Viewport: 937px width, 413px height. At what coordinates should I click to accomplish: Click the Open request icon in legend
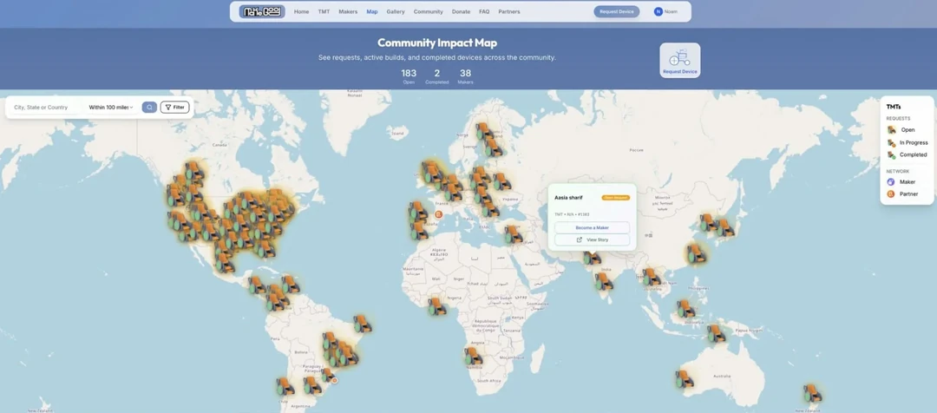891,130
